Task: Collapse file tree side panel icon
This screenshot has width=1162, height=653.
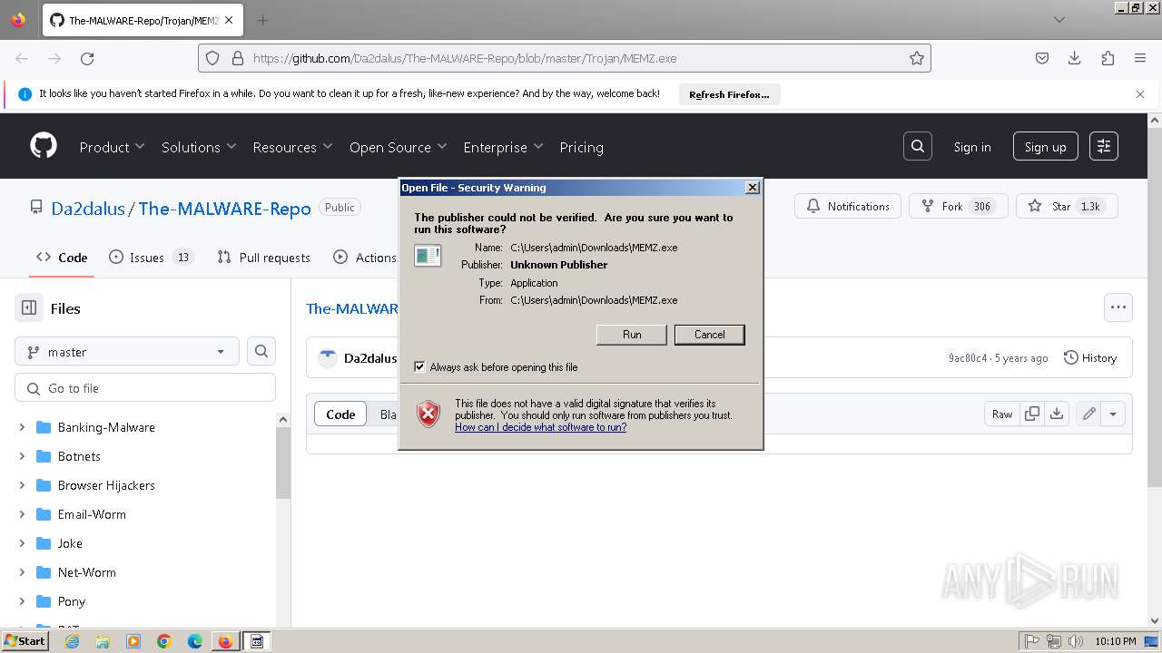Action: click(29, 308)
